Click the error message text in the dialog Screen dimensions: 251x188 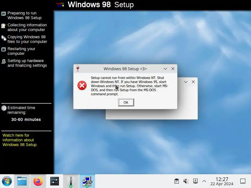click(129, 86)
